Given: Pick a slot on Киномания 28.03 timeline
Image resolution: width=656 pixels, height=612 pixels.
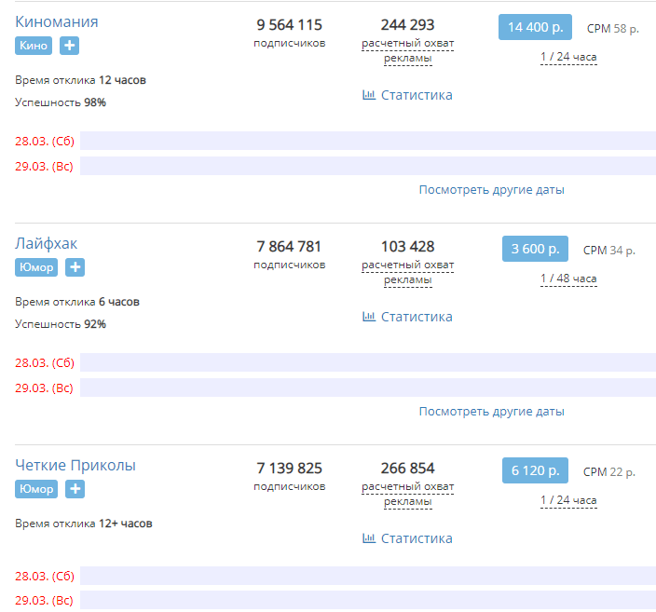Looking at the screenshot, I should click(x=368, y=141).
